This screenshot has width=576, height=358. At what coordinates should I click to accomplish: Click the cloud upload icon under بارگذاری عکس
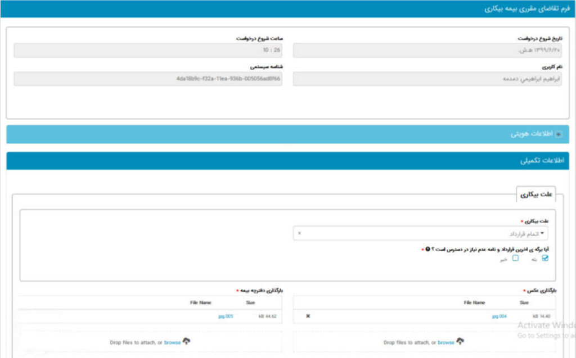[x=460, y=341]
